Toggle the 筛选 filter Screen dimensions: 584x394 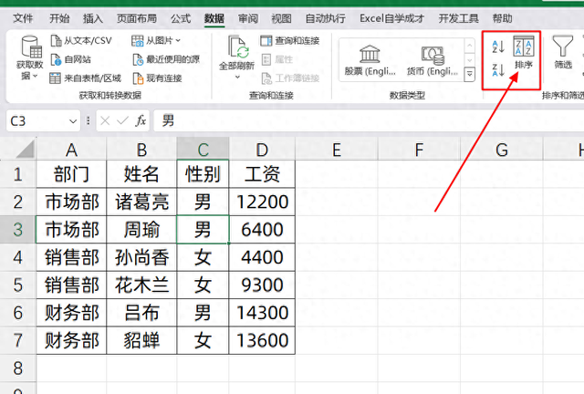[x=563, y=53]
